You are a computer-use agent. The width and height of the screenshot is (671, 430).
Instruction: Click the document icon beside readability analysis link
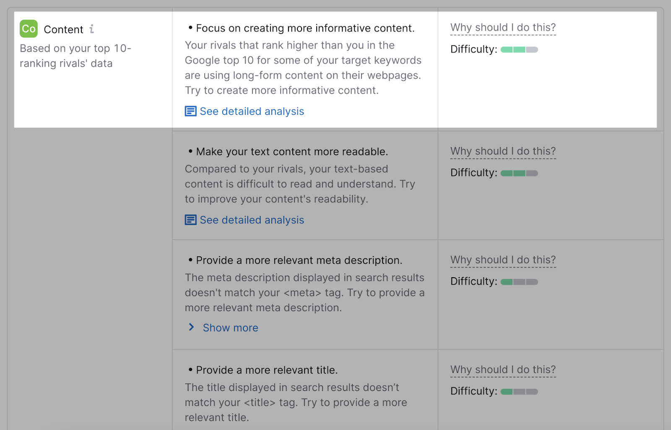pyautogui.click(x=190, y=219)
